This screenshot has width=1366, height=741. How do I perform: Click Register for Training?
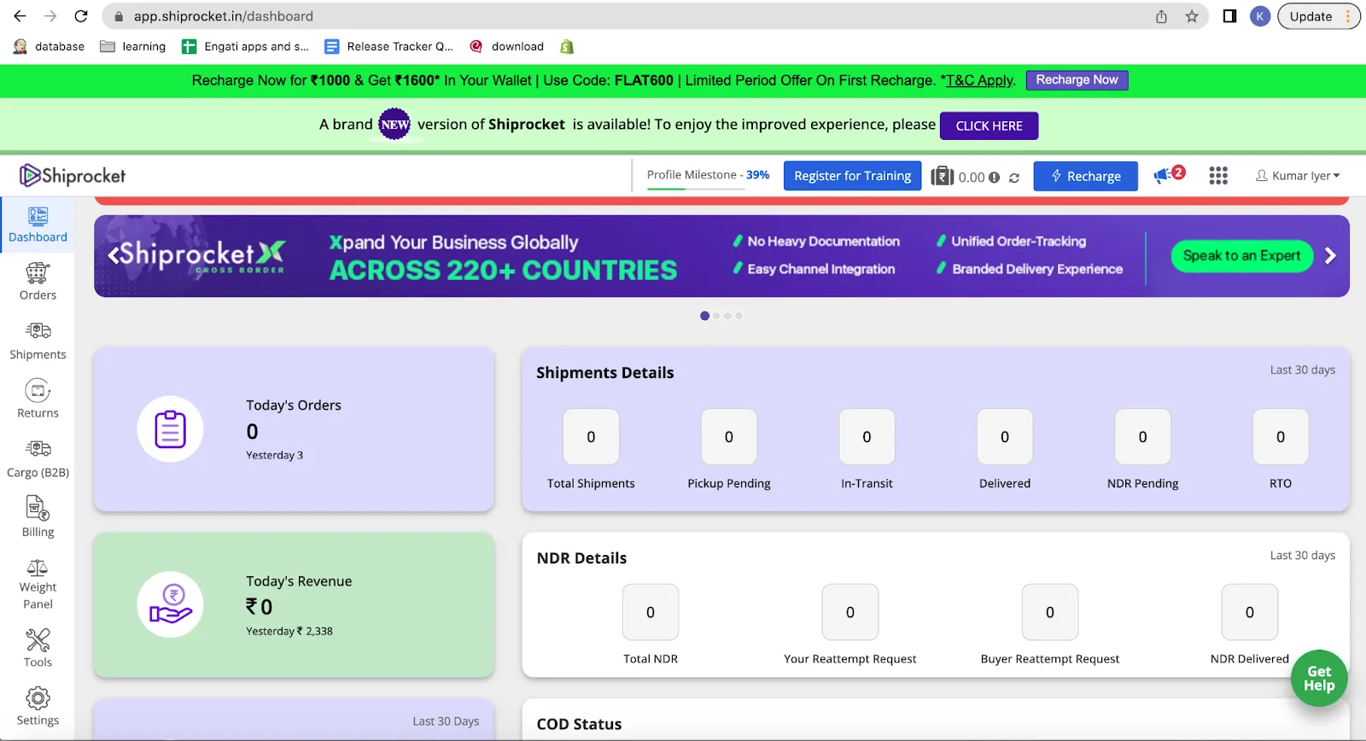click(852, 176)
